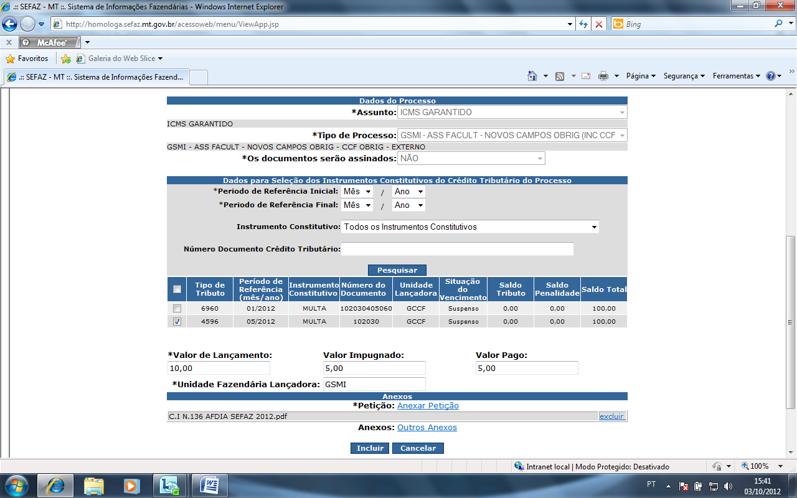Screen dimensions: 797x498
Task: Click the Outros Anexos link
Action: 427,428
